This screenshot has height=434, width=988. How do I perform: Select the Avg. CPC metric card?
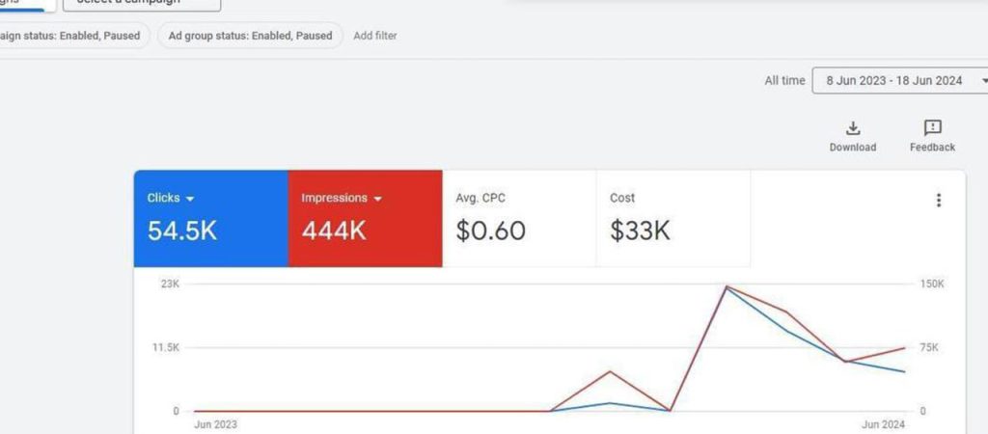click(x=519, y=218)
